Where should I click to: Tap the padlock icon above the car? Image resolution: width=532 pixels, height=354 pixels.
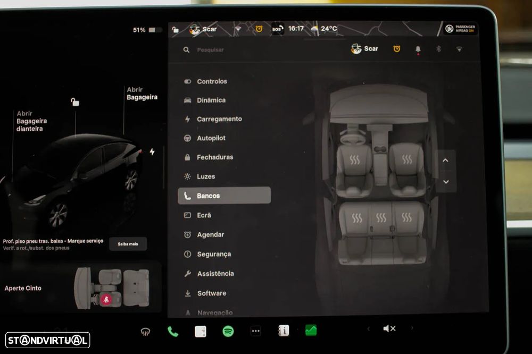[x=74, y=102]
